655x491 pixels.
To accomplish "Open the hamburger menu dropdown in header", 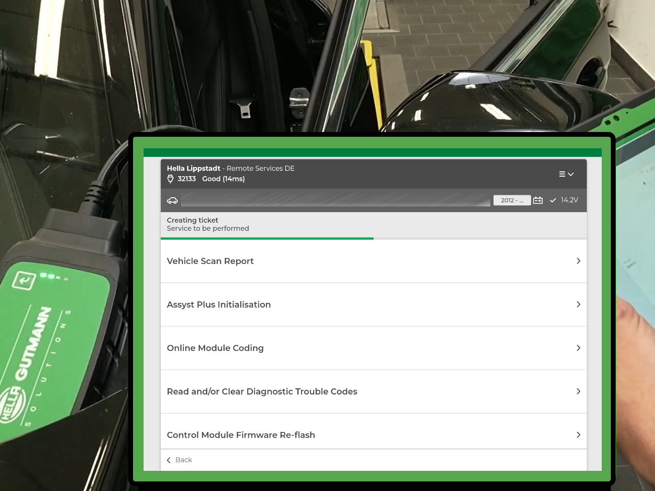I will pos(566,174).
